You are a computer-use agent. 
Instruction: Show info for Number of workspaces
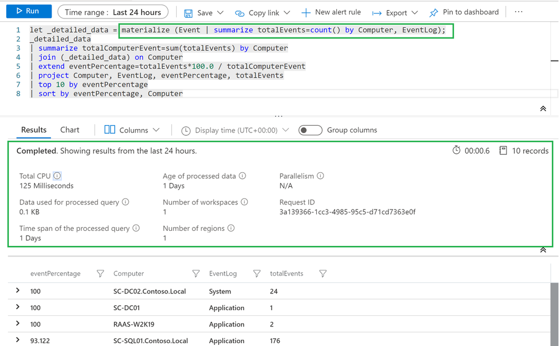pos(244,202)
